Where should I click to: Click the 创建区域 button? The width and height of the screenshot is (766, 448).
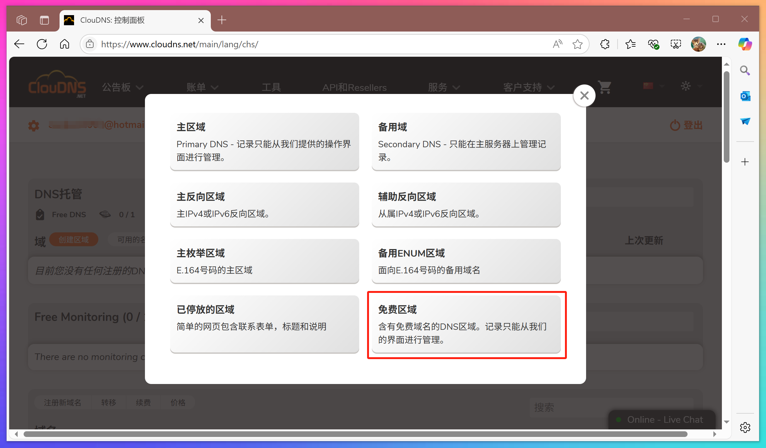(73, 239)
